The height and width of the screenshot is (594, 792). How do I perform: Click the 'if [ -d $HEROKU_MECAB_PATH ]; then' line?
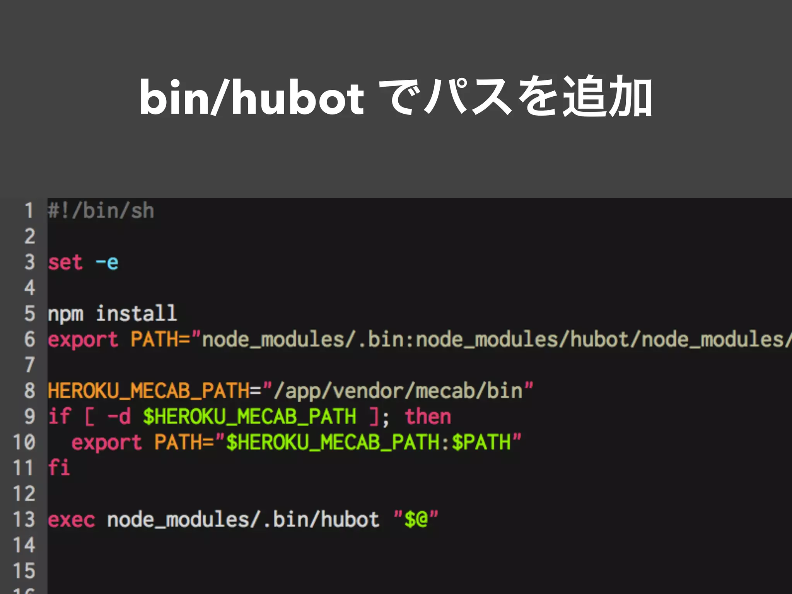(249, 416)
